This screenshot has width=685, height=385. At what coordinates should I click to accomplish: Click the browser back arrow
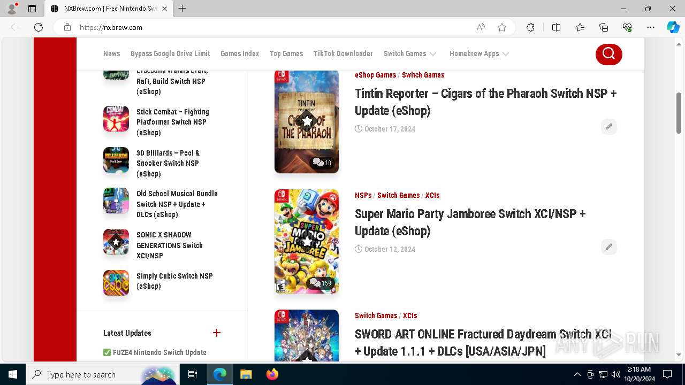pos(15,27)
